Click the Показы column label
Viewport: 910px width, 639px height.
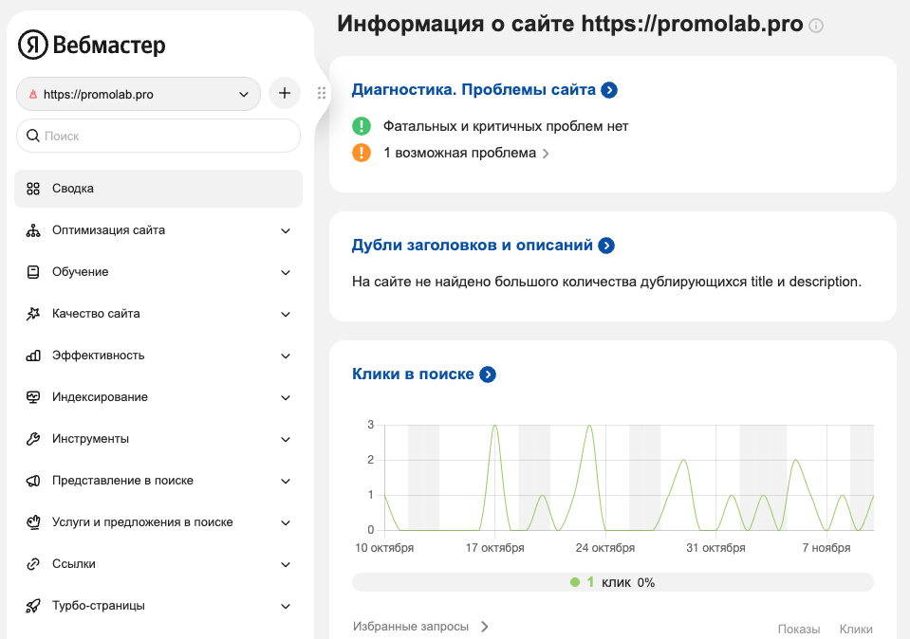(x=799, y=630)
